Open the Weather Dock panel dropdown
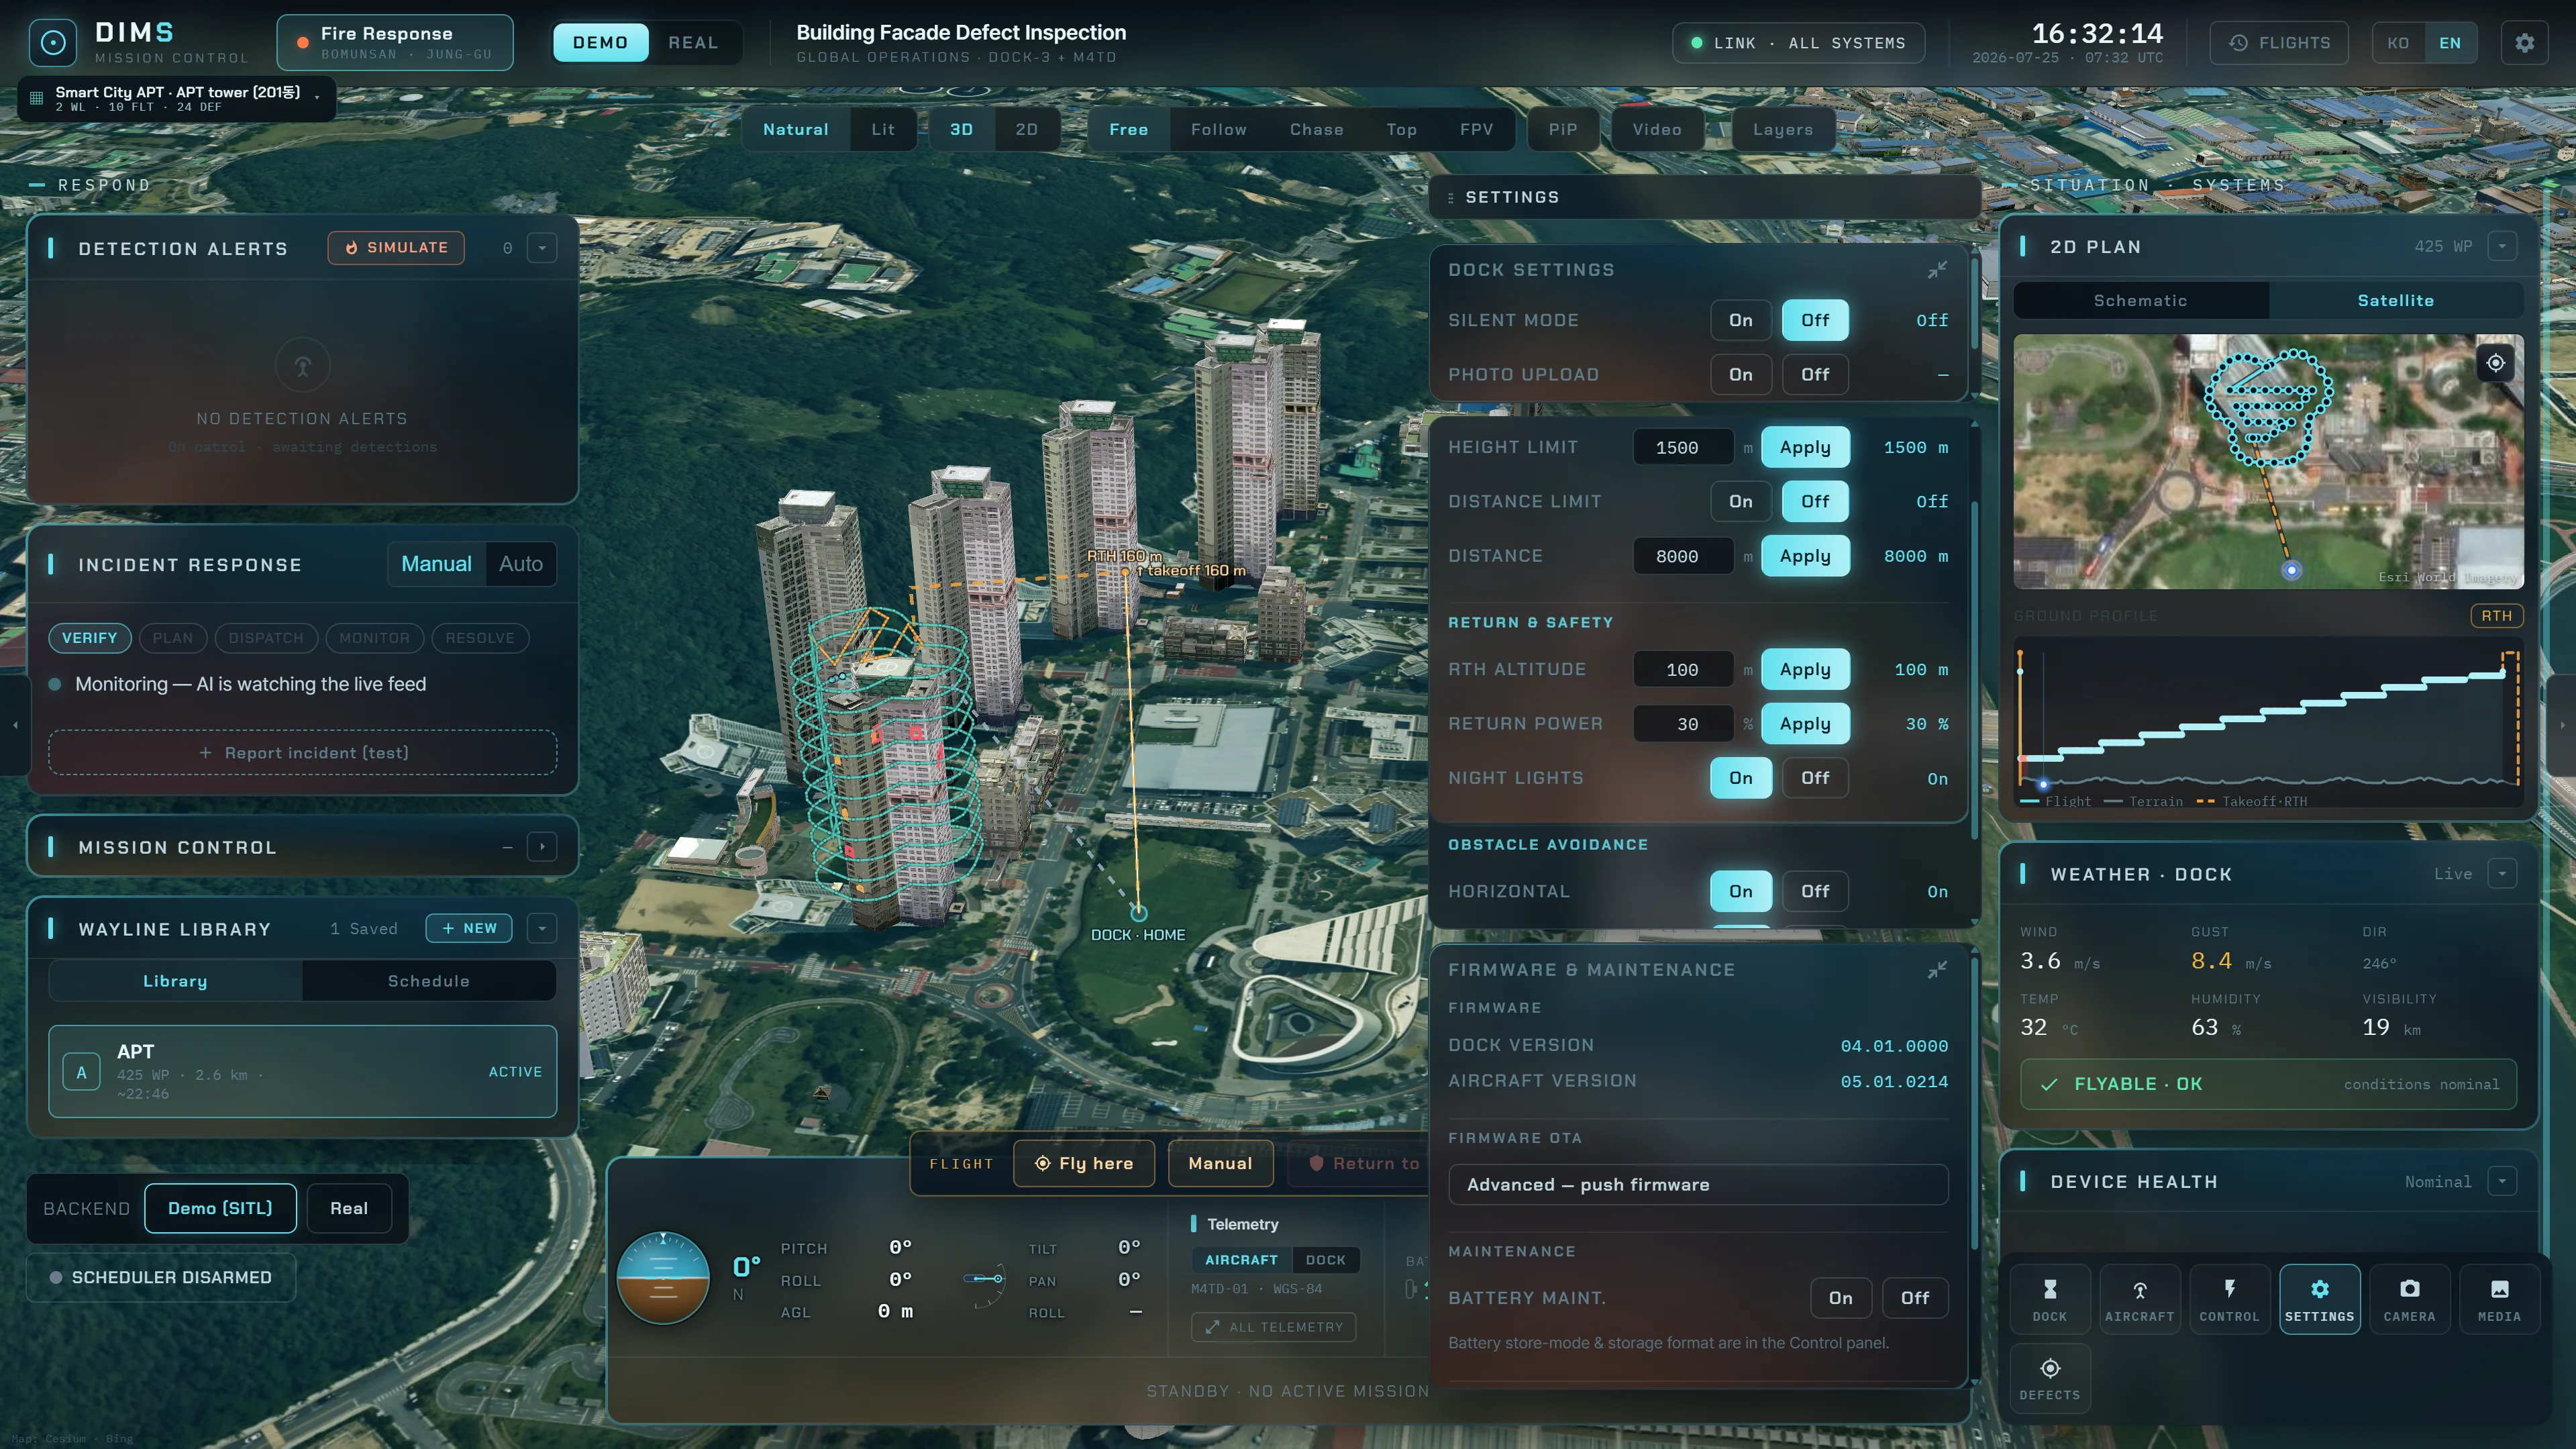Screen dimensions: 2576x1449 2502,874
